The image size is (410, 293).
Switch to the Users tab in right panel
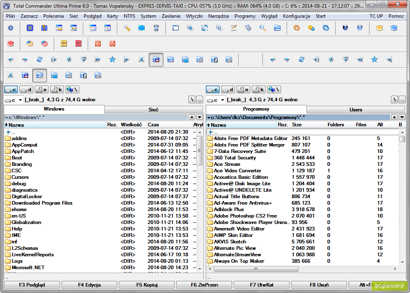[x=355, y=110]
